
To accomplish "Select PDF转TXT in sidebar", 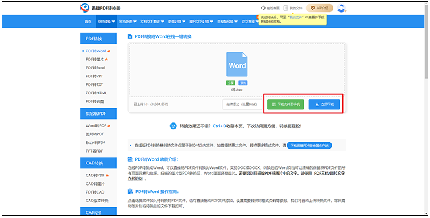I will [x=94, y=85].
